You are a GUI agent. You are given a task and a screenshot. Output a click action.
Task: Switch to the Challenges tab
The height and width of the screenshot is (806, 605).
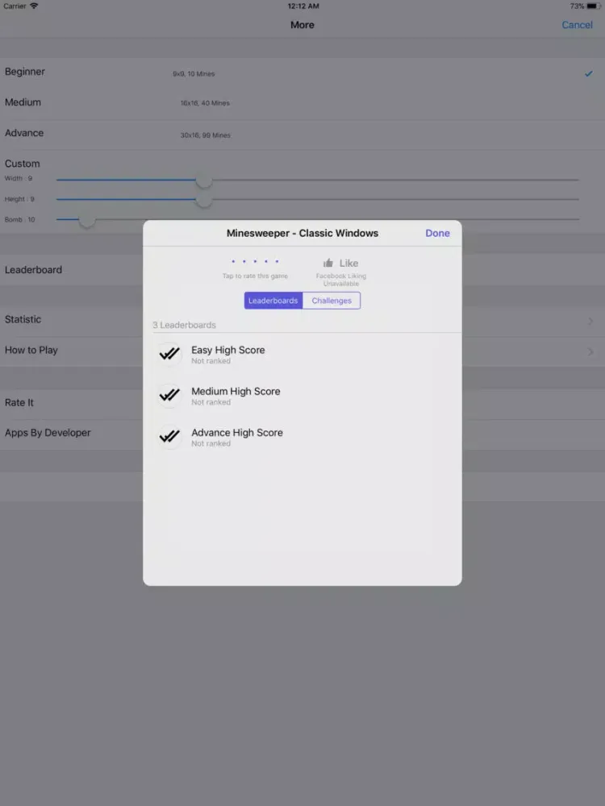pyautogui.click(x=332, y=301)
